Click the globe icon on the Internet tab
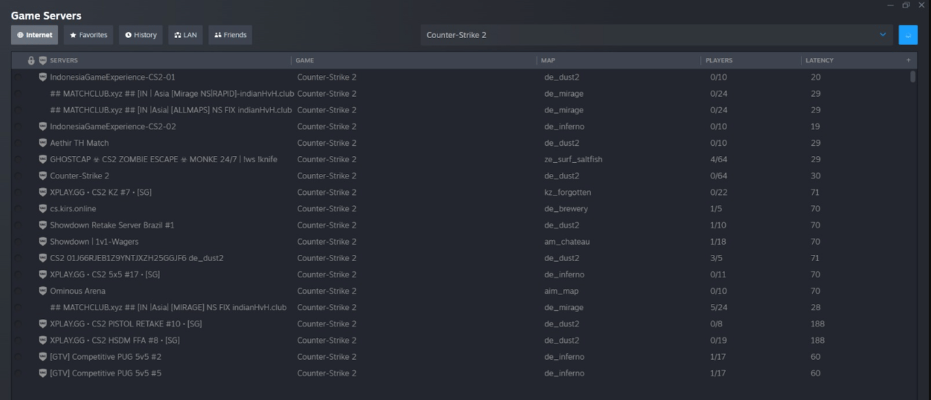This screenshot has width=931, height=400. [x=19, y=35]
